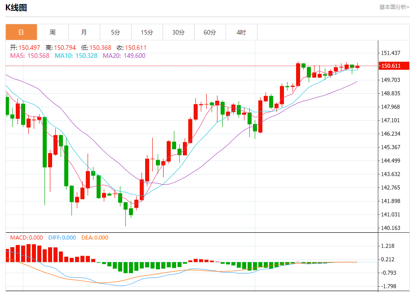The width and height of the screenshot is (412, 292).
Task: Open the 30分 timeframe tab
Action: click(178, 32)
